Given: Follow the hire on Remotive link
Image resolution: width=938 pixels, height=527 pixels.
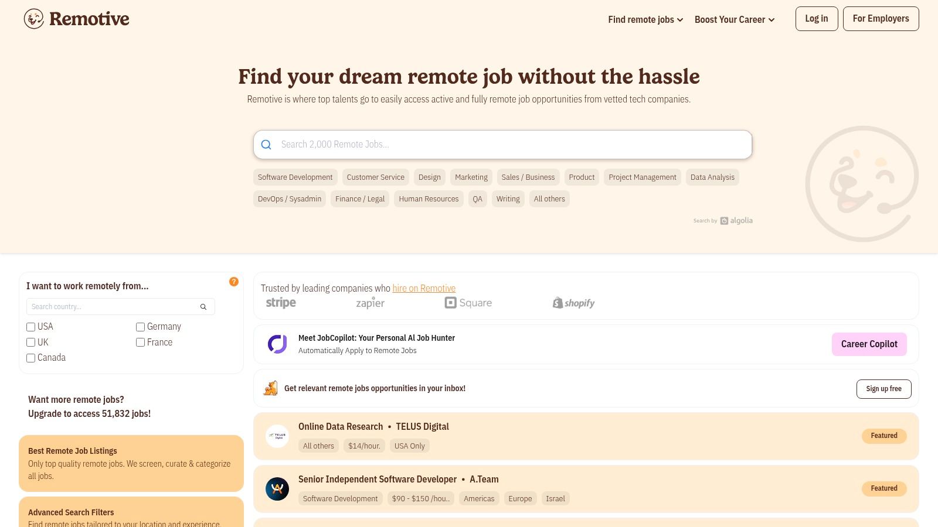Looking at the screenshot, I should pos(424,289).
